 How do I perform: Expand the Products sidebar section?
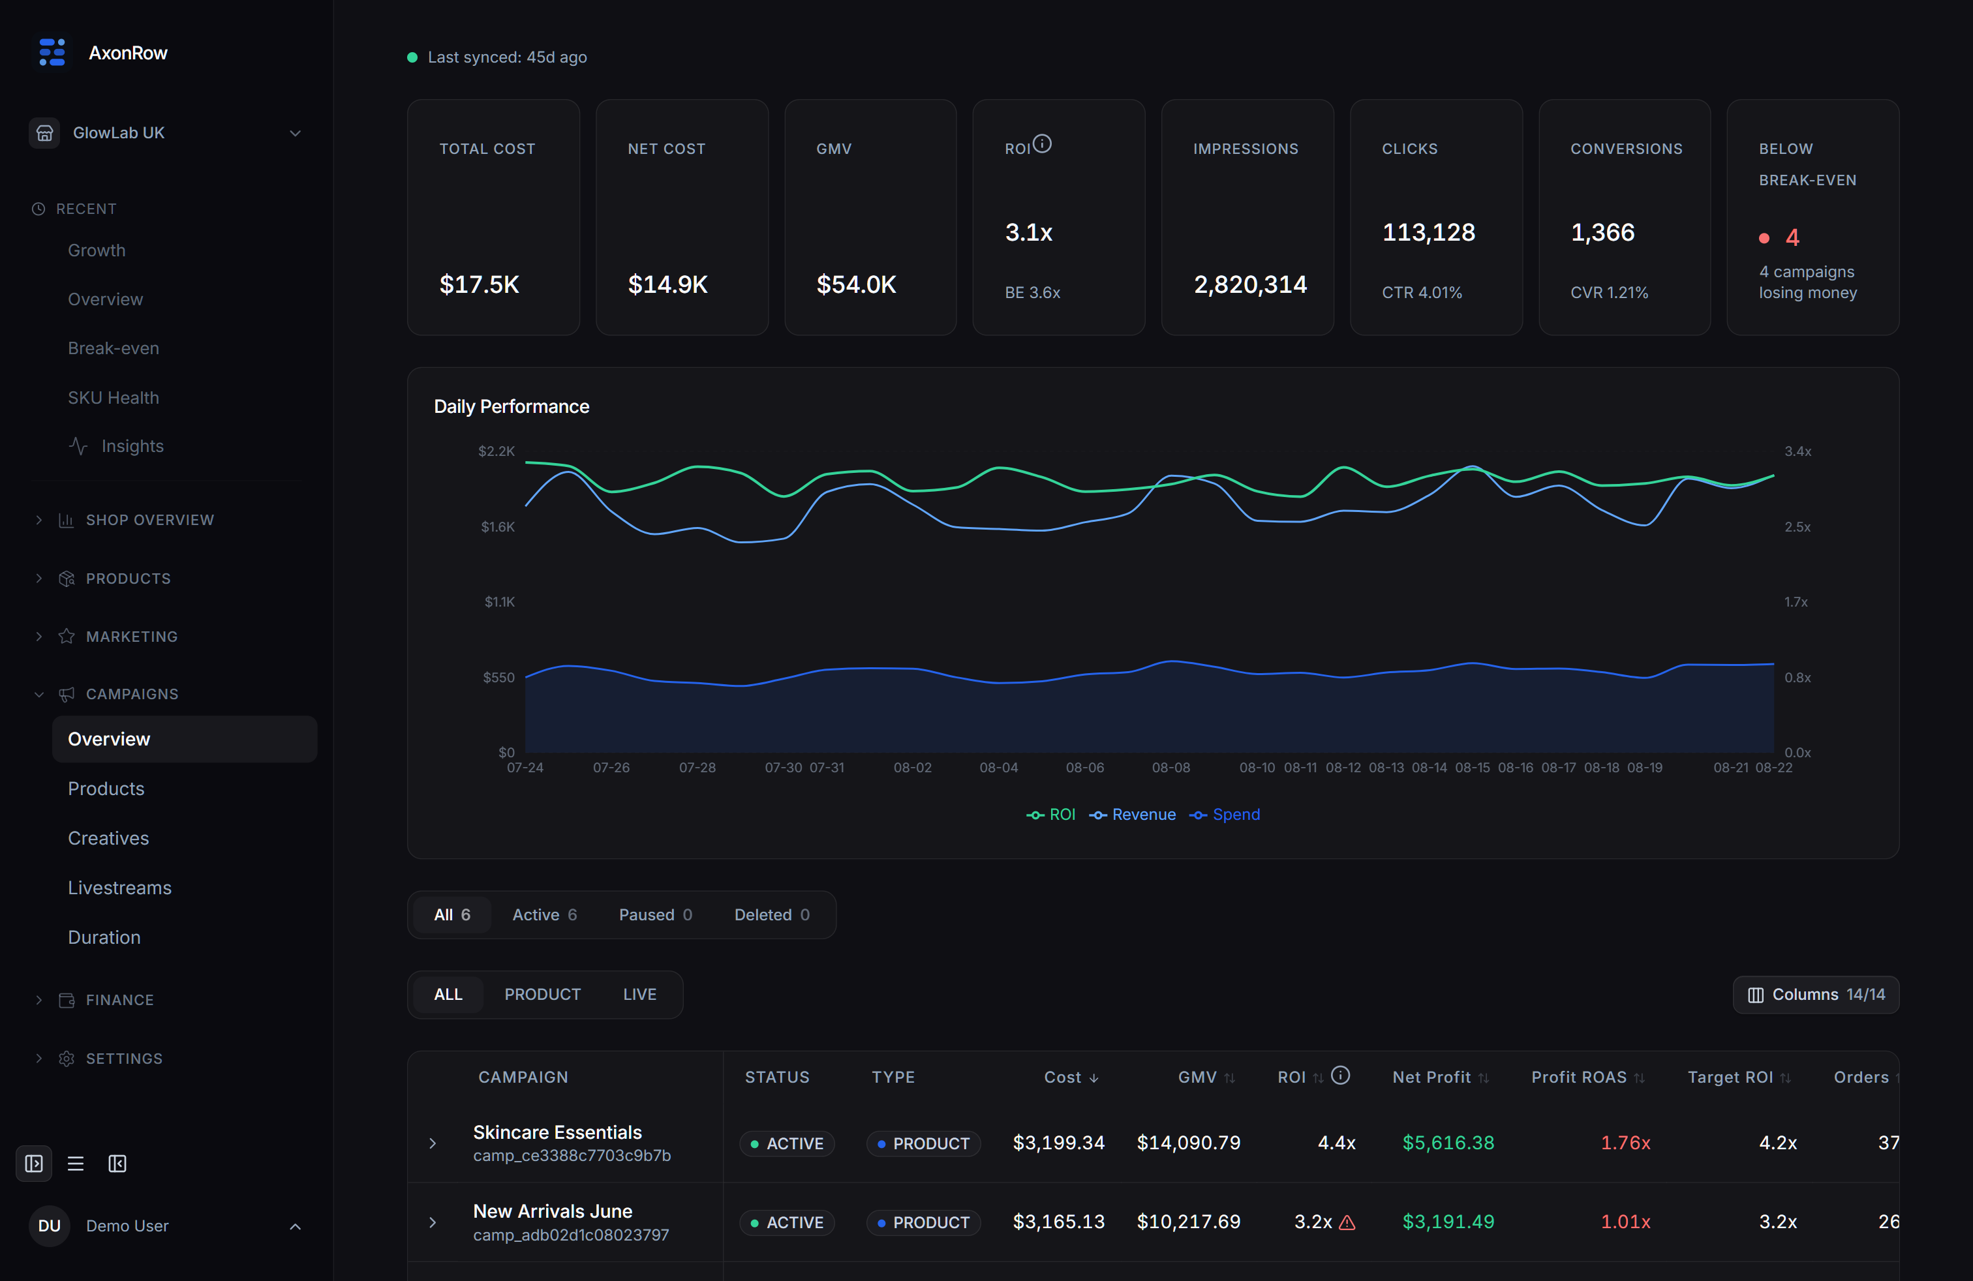[x=39, y=579]
